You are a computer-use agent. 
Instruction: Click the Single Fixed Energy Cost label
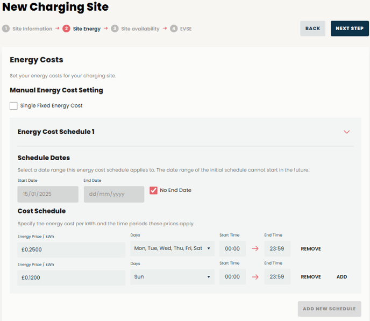click(x=51, y=106)
